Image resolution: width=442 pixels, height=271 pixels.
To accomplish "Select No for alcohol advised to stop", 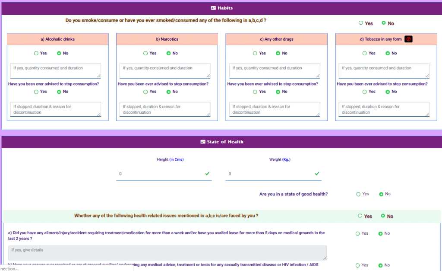I will pyautogui.click(x=59, y=92).
